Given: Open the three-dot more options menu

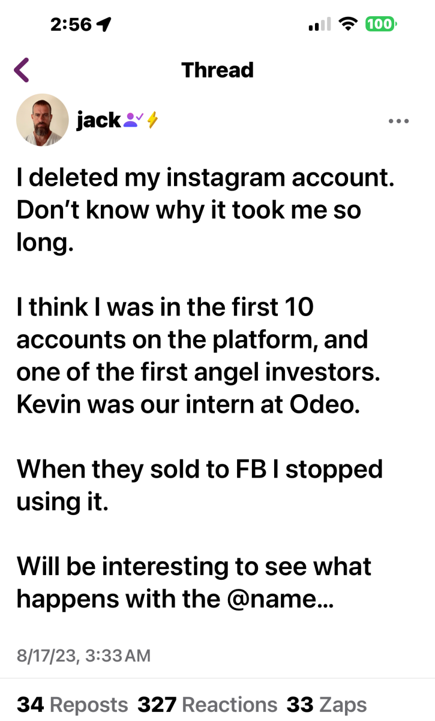Looking at the screenshot, I should coord(398,121).
